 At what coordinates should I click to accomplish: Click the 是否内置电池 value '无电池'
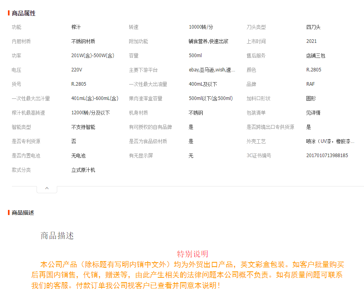tap(78, 156)
